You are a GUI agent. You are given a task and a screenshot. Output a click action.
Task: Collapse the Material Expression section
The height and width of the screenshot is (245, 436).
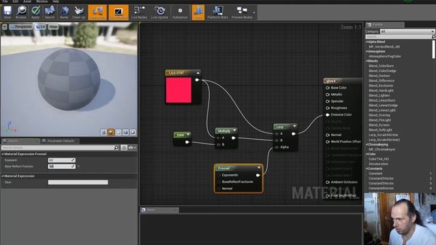(3, 176)
